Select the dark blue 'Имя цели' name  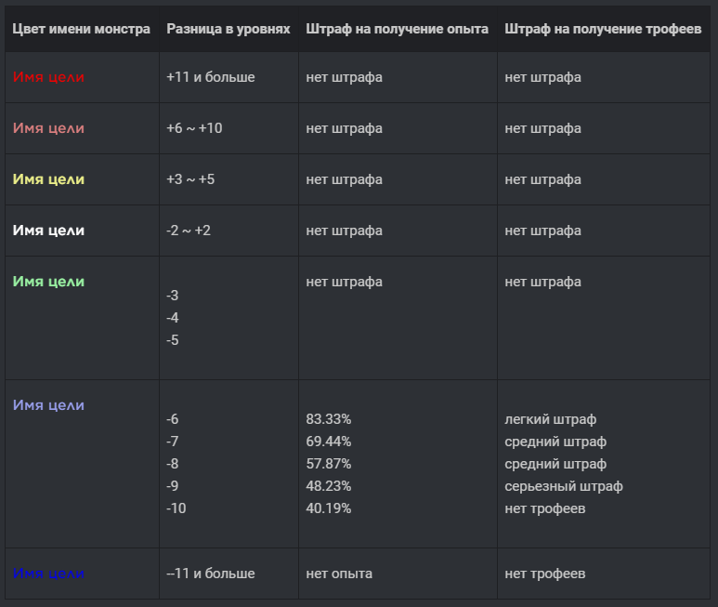click(48, 574)
